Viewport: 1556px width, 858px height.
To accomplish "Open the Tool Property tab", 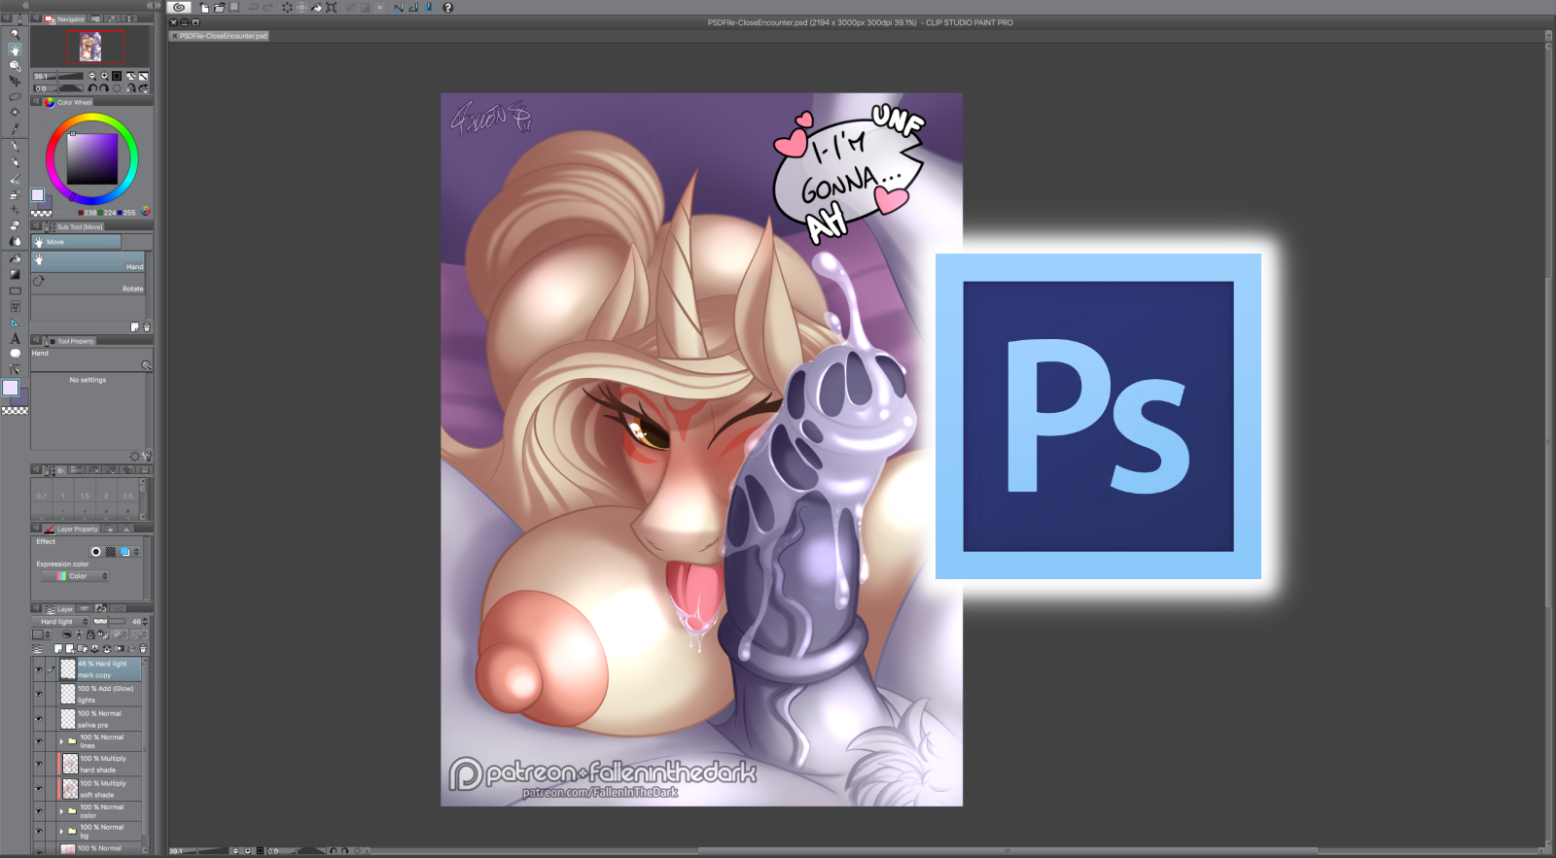I will [x=70, y=341].
